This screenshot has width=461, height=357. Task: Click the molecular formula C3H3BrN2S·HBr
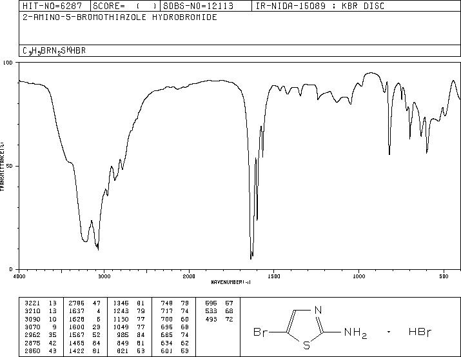pos(54,50)
